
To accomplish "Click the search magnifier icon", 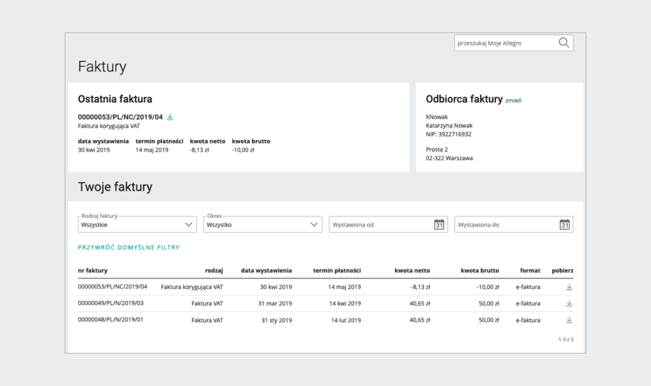I will pos(564,43).
